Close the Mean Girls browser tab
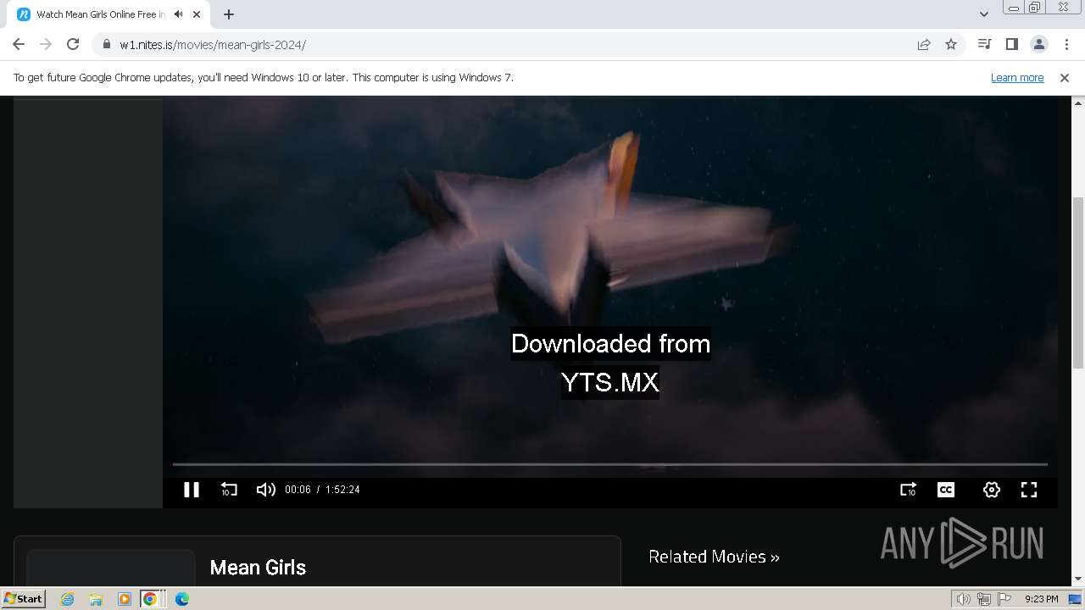The image size is (1085, 610). 197,14
